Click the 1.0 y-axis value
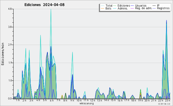Viewport: 173px width, 106px height. tap(10, 81)
